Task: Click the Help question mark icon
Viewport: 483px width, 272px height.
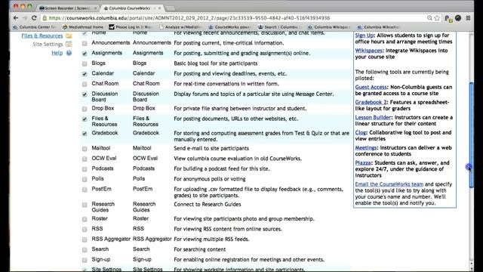Action: click(69, 53)
